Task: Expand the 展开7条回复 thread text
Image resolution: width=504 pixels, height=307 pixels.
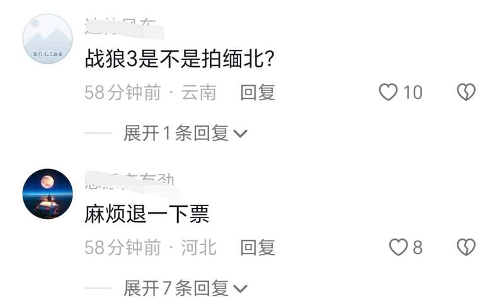Action: (x=176, y=288)
